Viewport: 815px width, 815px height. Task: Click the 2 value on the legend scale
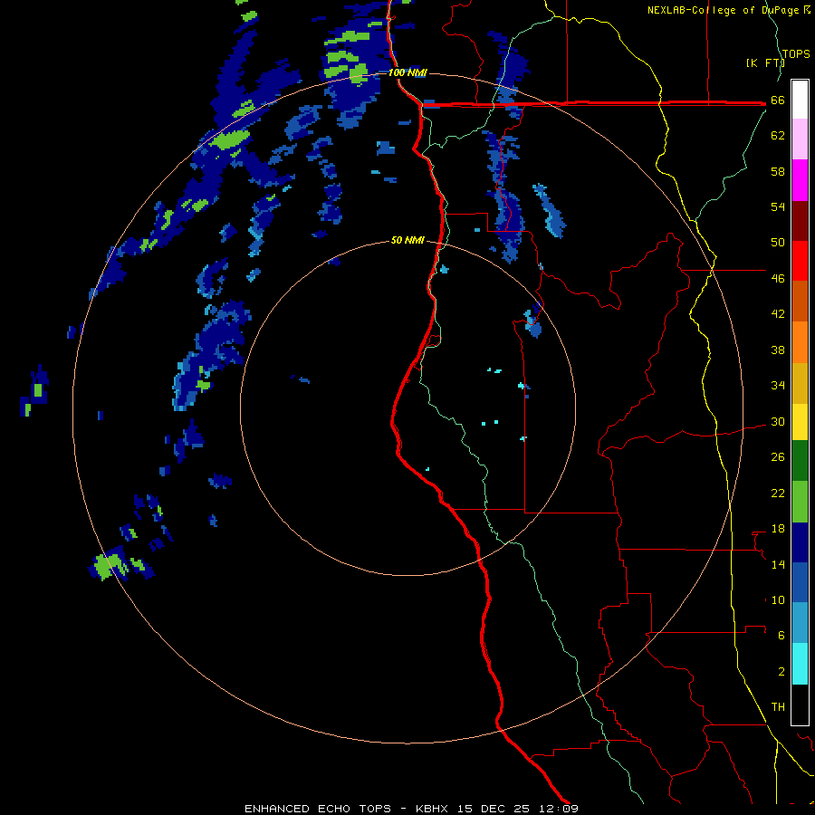[781, 672]
